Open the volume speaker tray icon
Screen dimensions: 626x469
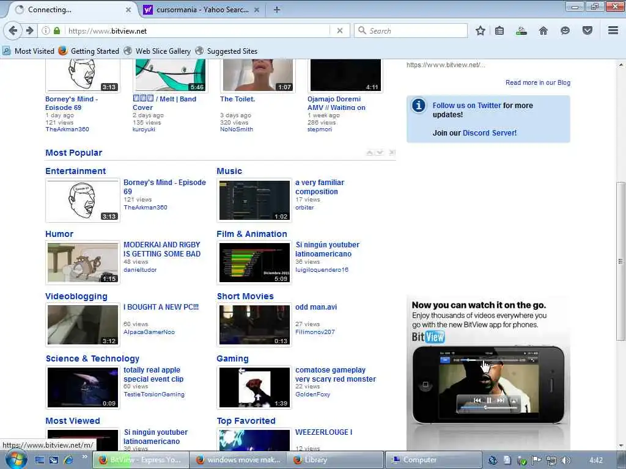pyautogui.click(x=565, y=460)
